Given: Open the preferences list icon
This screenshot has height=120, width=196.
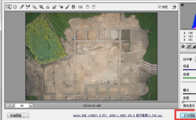Looking at the screenshot, I should (x=80, y=7).
